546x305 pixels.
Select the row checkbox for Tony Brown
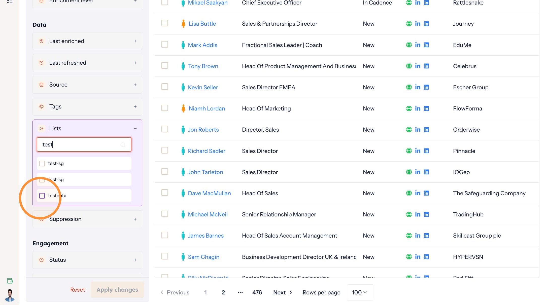[165, 65]
